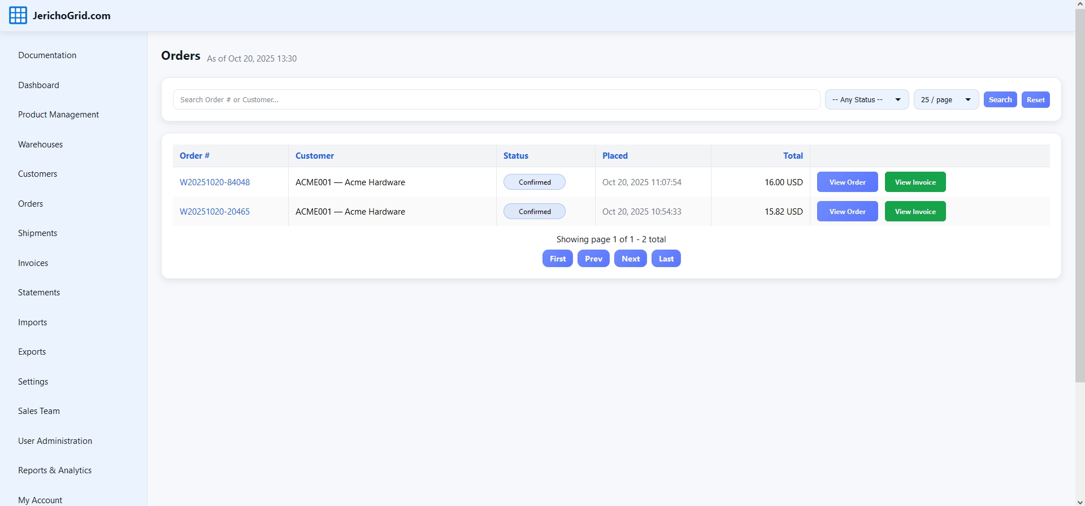Jump to the Last page

pos(666,259)
